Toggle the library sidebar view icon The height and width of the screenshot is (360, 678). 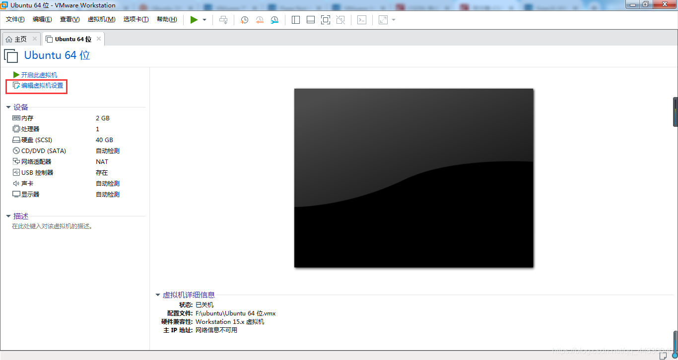(296, 20)
